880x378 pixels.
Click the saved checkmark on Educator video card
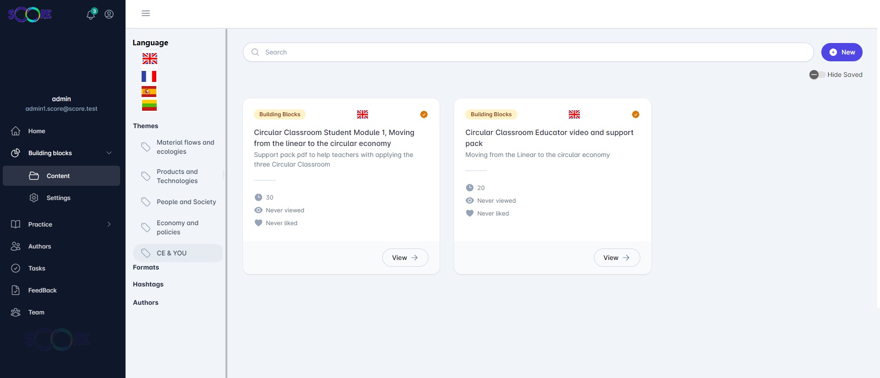pyautogui.click(x=635, y=114)
